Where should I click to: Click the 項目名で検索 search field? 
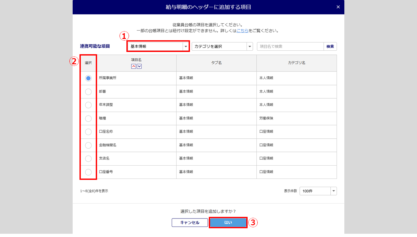point(290,46)
